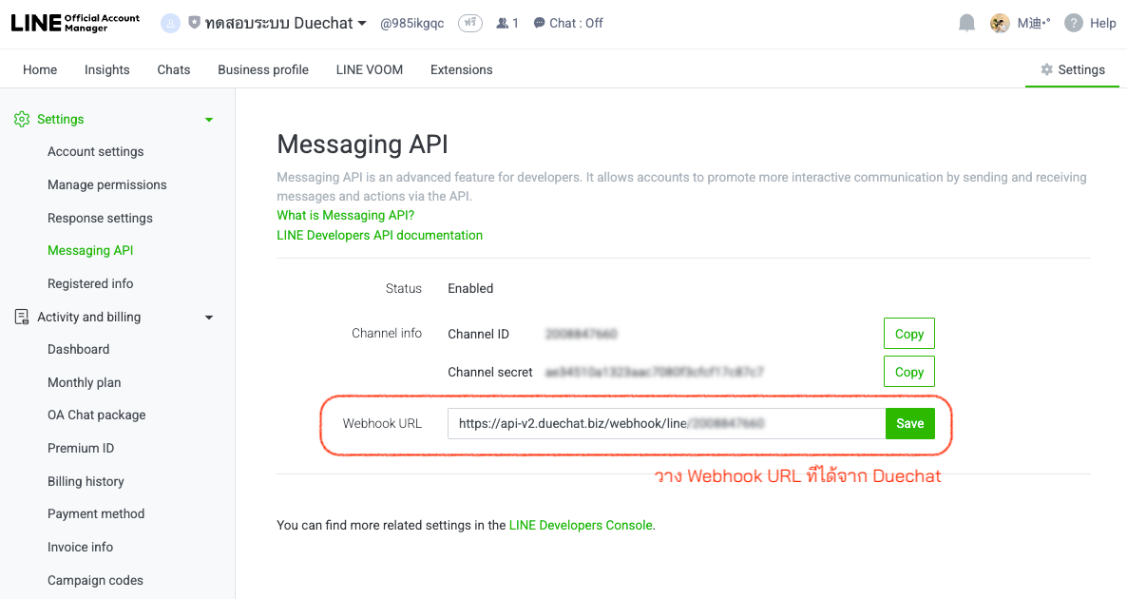This screenshot has width=1127, height=599.
Task: Toggle Chat status from Off
Action: pos(567,22)
